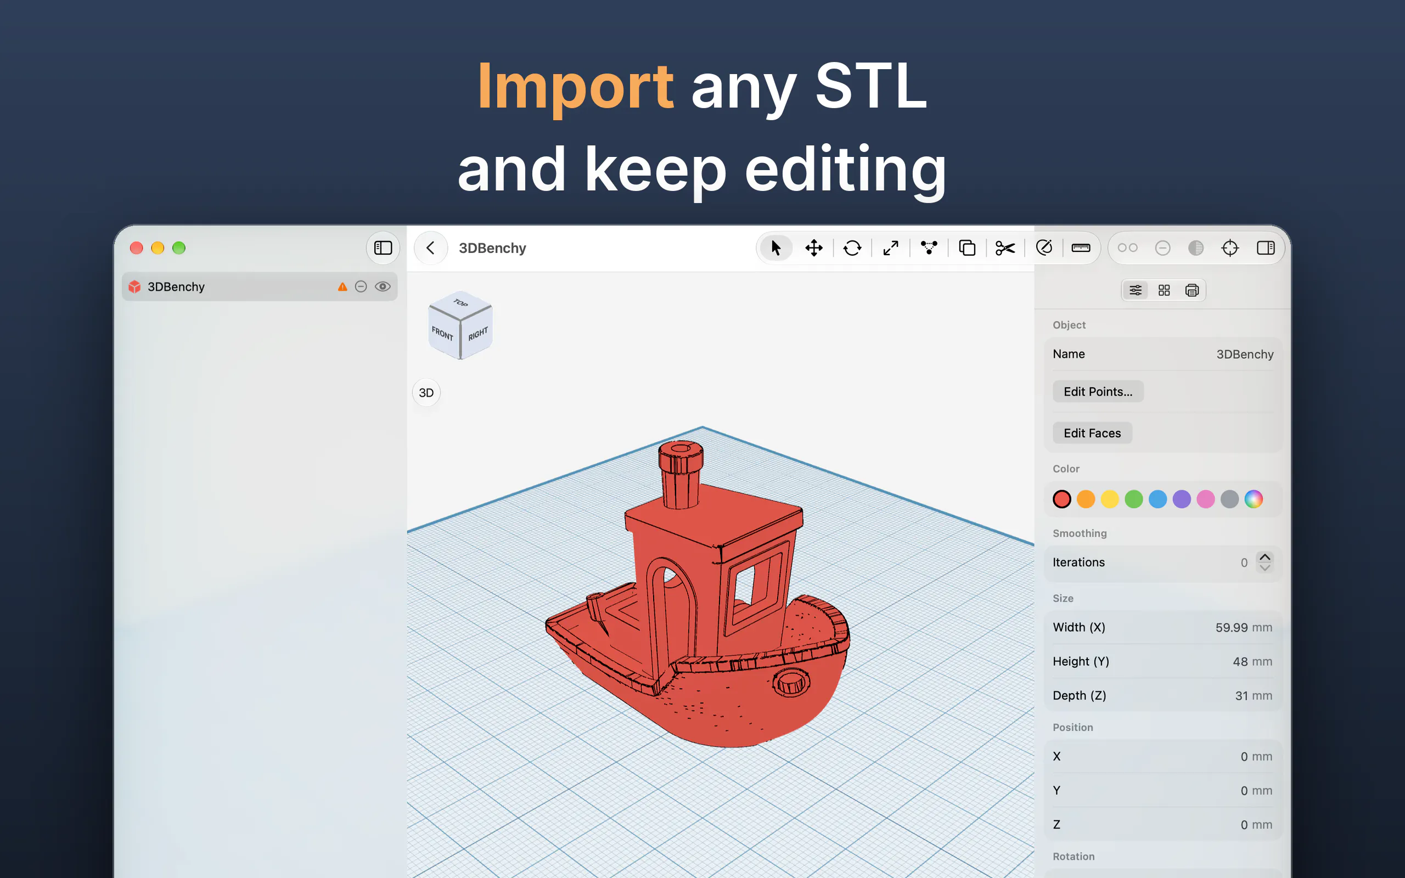Select the 3DBenchy row in sidebar
Image resolution: width=1405 pixels, height=878 pixels.
(x=260, y=287)
